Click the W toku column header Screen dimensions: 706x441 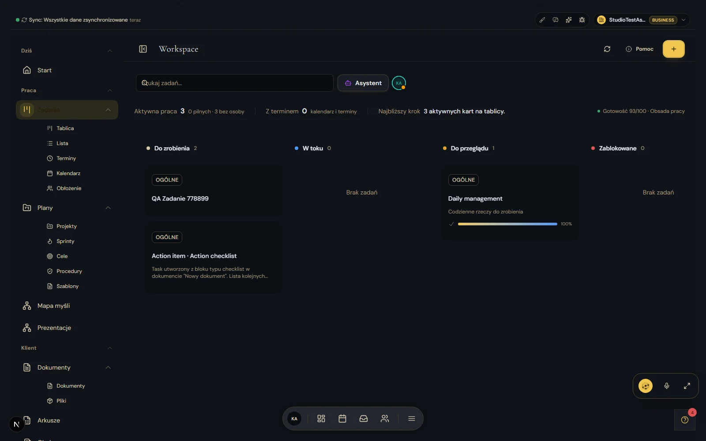click(x=313, y=148)
